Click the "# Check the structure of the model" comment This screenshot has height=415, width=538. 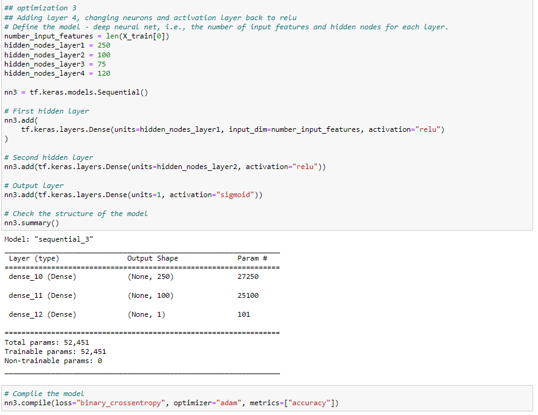point(76,214)
